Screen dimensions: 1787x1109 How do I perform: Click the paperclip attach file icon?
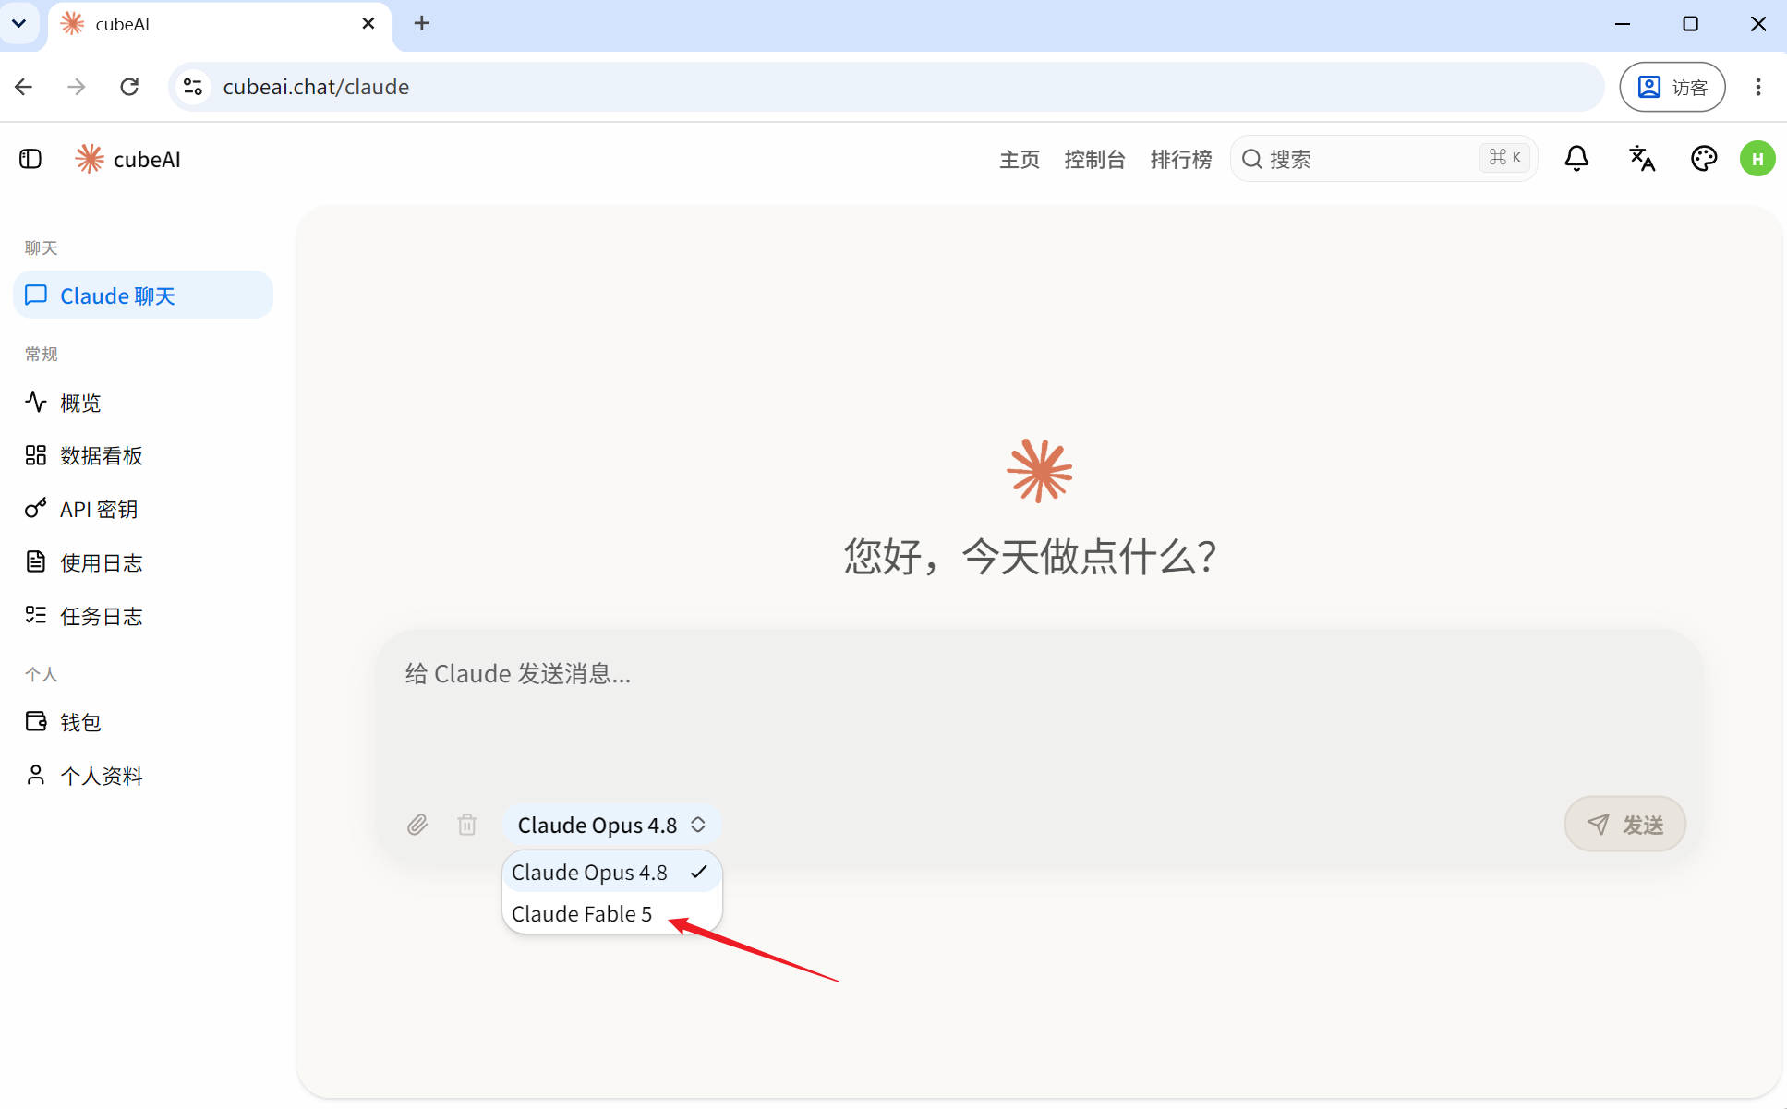[417, 825]
